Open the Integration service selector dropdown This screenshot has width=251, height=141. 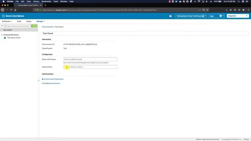238,16
